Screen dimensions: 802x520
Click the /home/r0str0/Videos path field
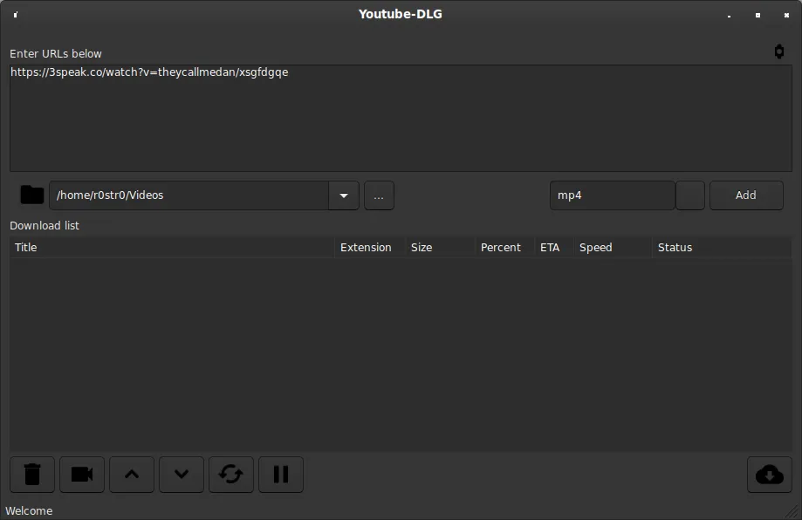(189, 195)
